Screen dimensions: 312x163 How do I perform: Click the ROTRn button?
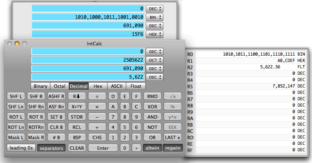36,128
